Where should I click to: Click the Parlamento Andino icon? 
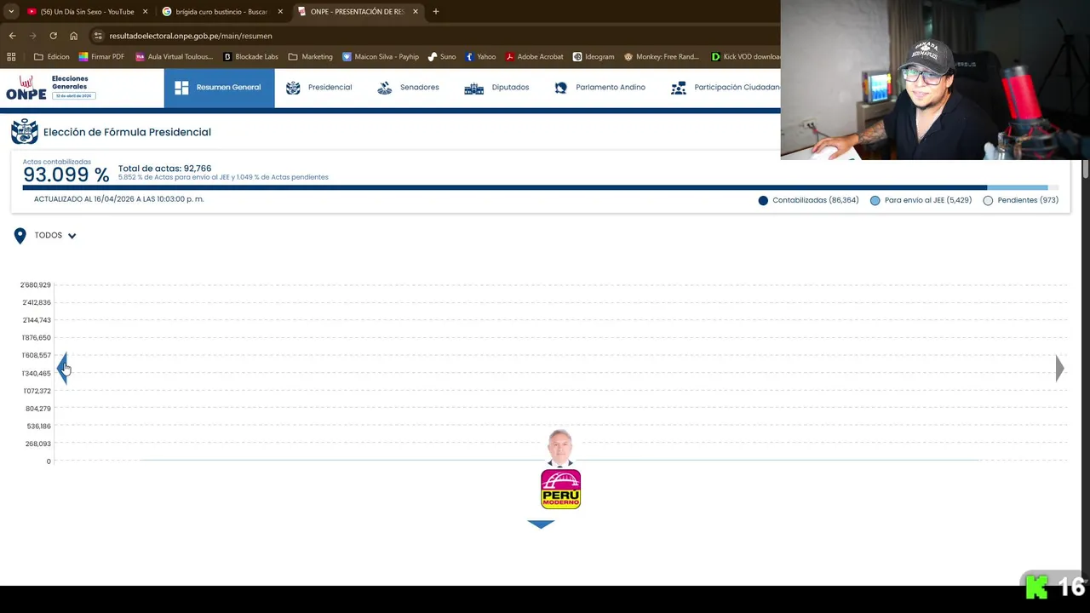[560, 88]
